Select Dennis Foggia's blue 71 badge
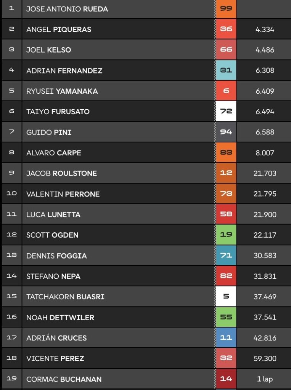This screenshot has width=291, height=390. [226, 255]
